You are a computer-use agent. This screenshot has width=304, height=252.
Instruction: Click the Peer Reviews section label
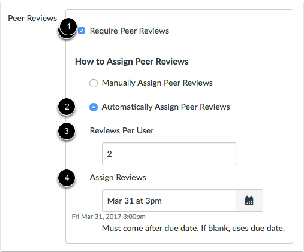tap(32, 18)
